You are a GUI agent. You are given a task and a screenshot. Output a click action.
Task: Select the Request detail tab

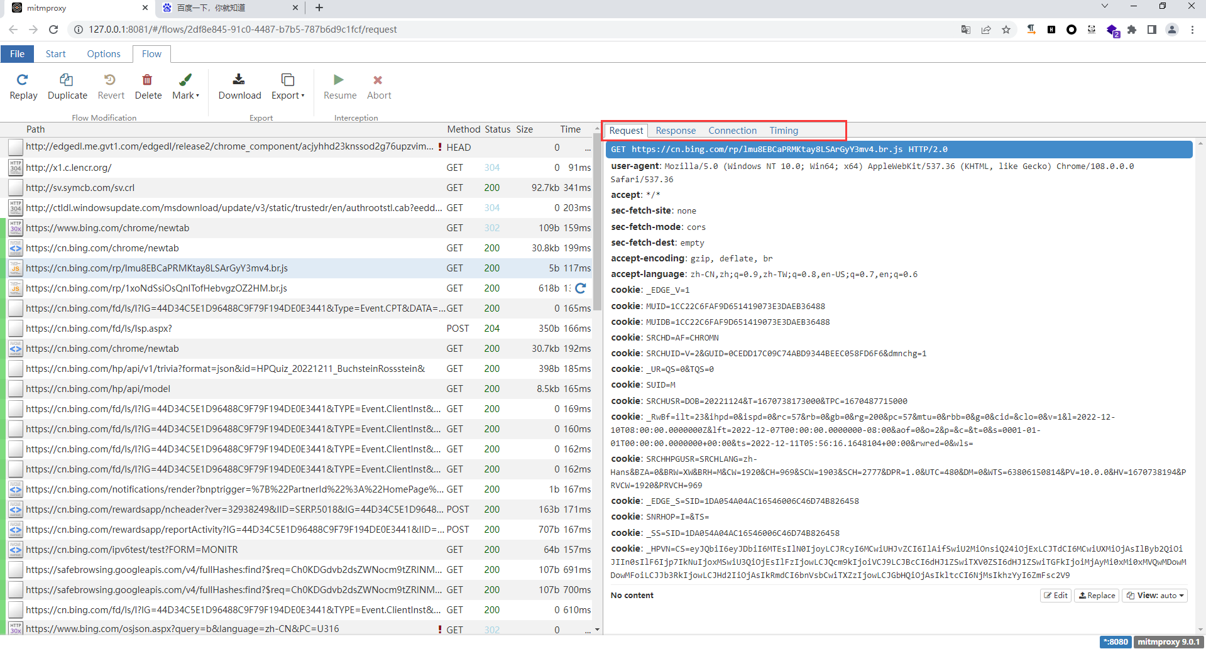pos(626,131)
